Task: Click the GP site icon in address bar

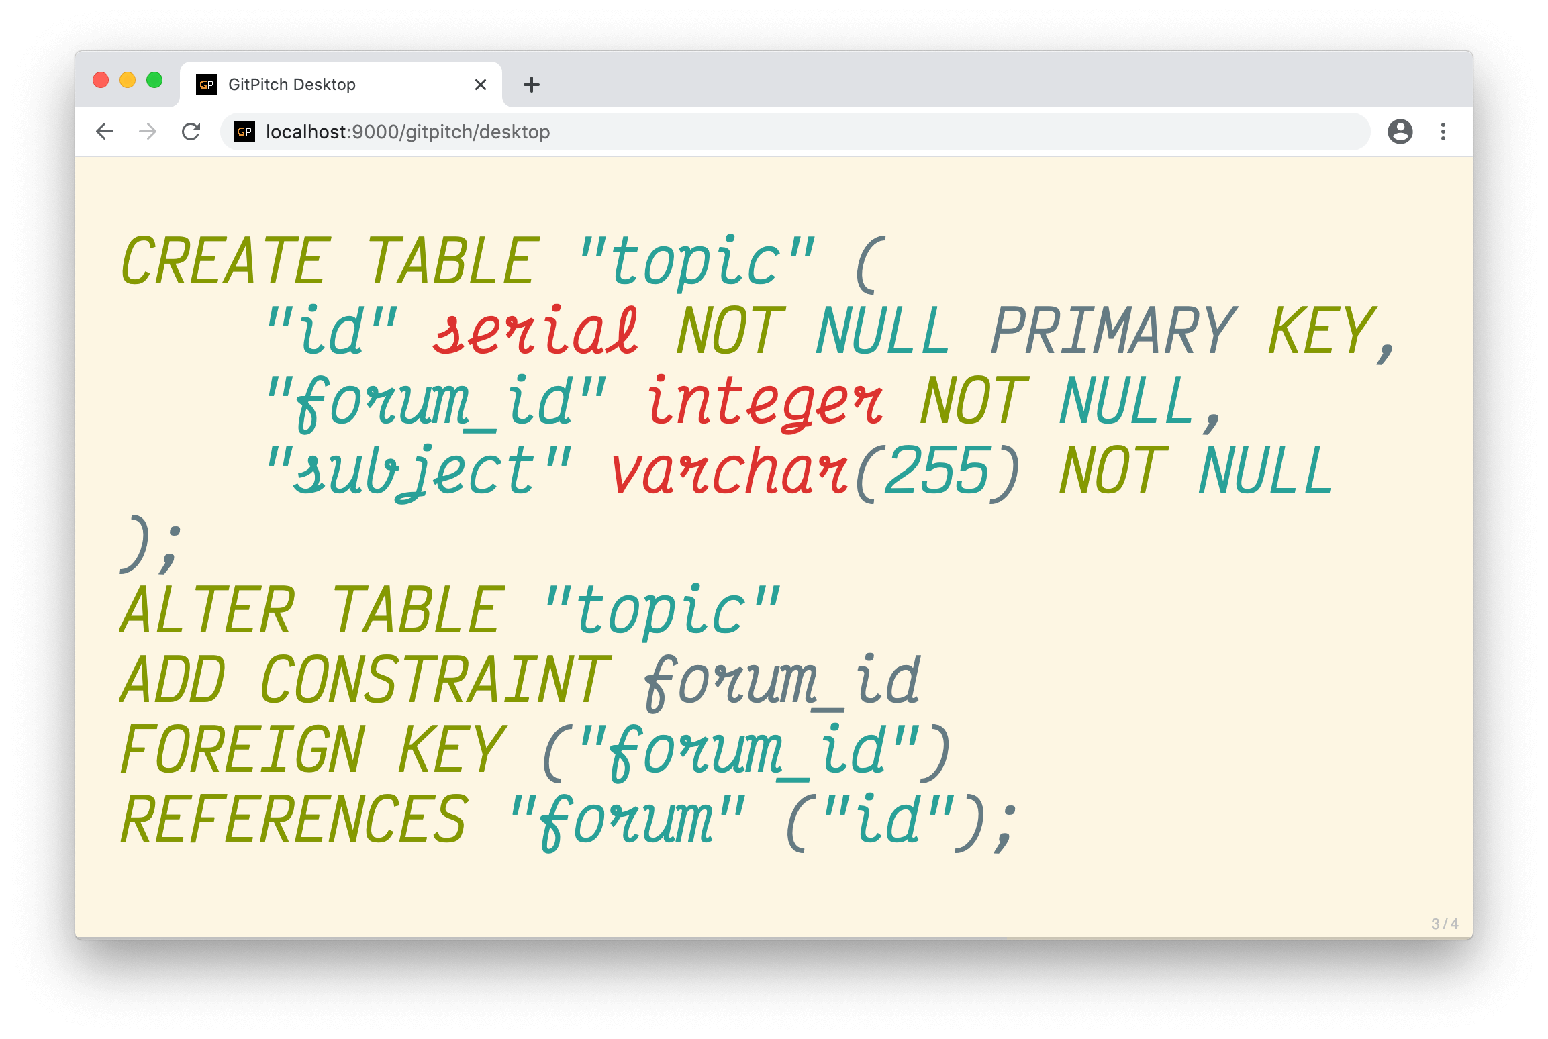Action: pos(244,132)
